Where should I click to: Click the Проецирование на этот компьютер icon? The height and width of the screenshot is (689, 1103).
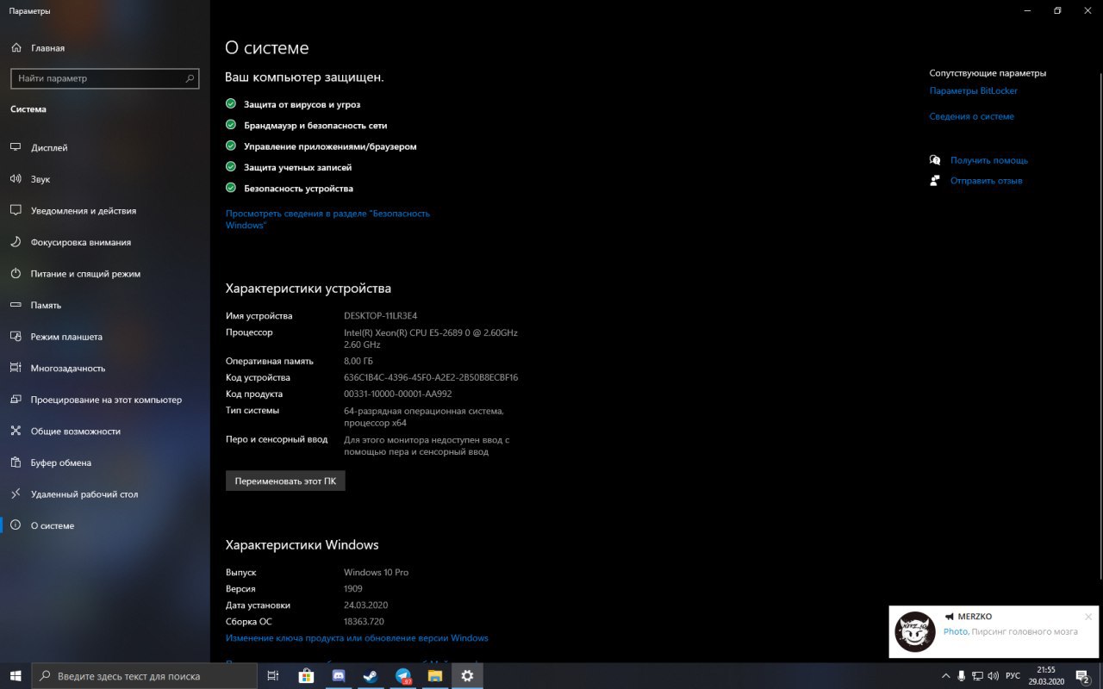[16, 400]
